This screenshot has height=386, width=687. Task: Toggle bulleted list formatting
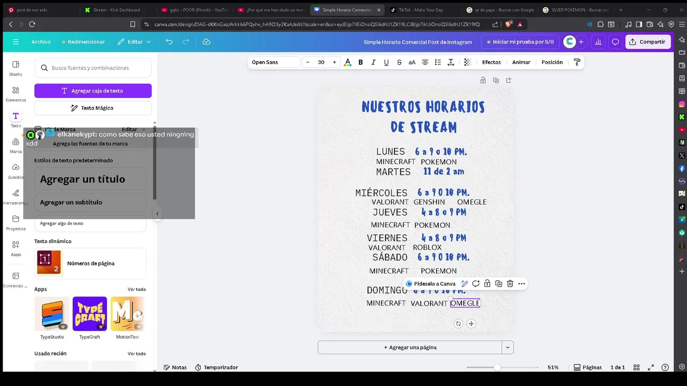pos(438,62)
